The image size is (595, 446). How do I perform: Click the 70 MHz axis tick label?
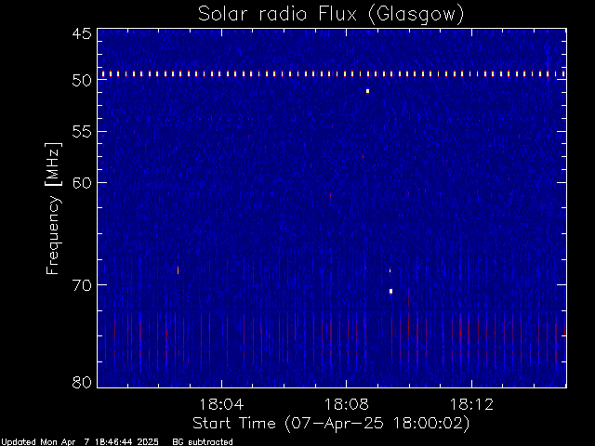[82, 285]
